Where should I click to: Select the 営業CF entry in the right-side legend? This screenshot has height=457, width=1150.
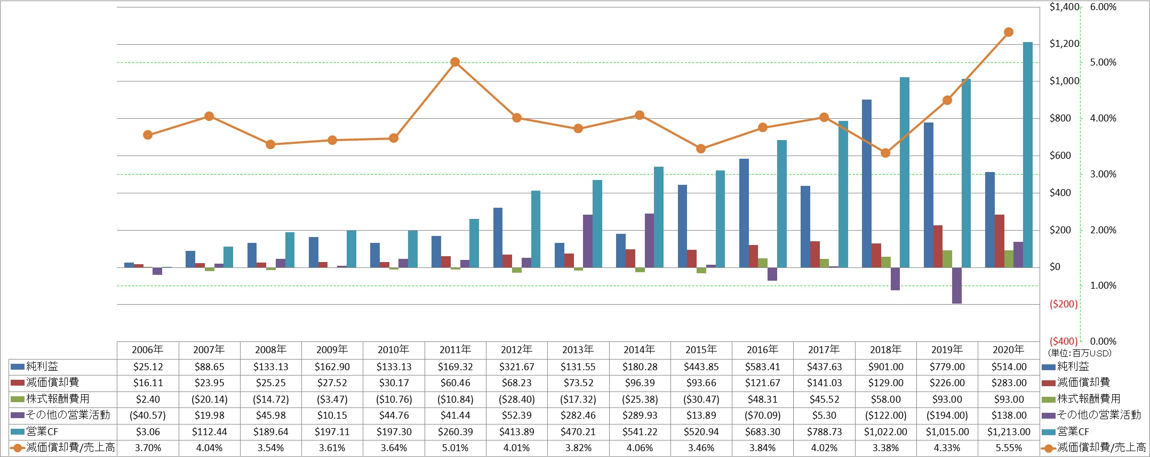pos(1066,431)
